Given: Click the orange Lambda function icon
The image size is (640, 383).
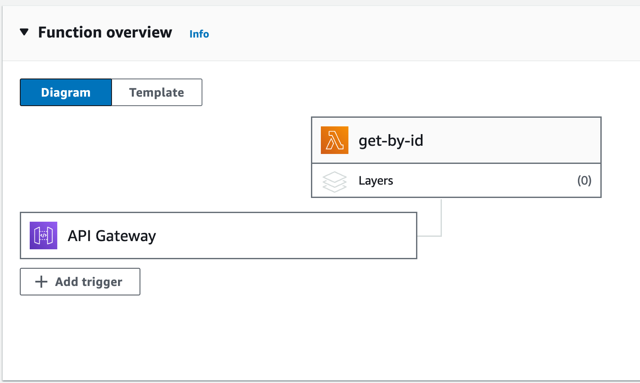Looking at the screenshot, I should pos(335,140).
